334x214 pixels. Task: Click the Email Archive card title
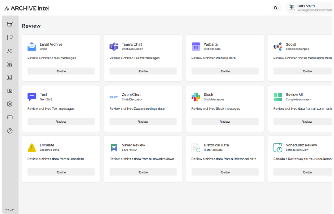coord(51,44)
